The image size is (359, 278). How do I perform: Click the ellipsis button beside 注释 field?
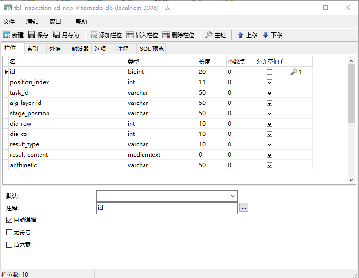(244, 208)
